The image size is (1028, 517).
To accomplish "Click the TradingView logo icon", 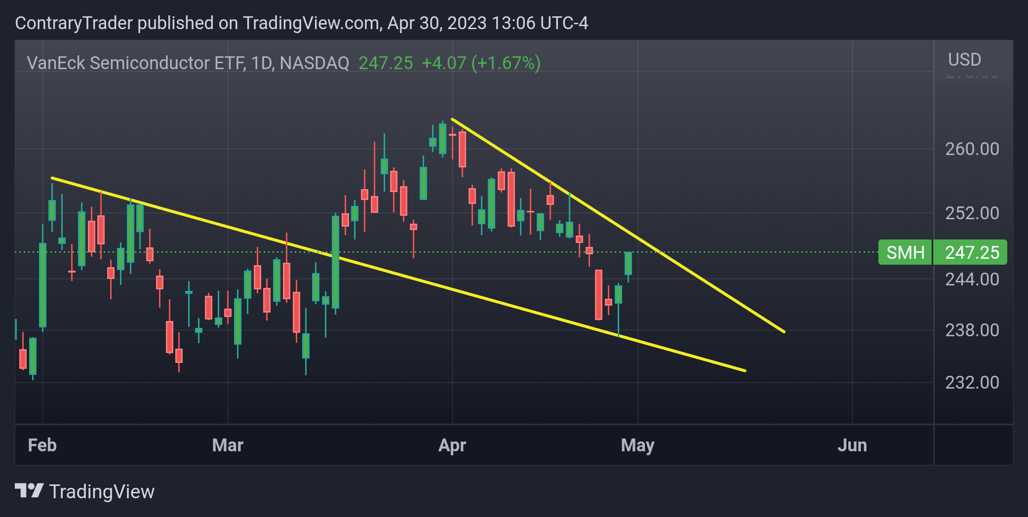I will click(29, 491).
